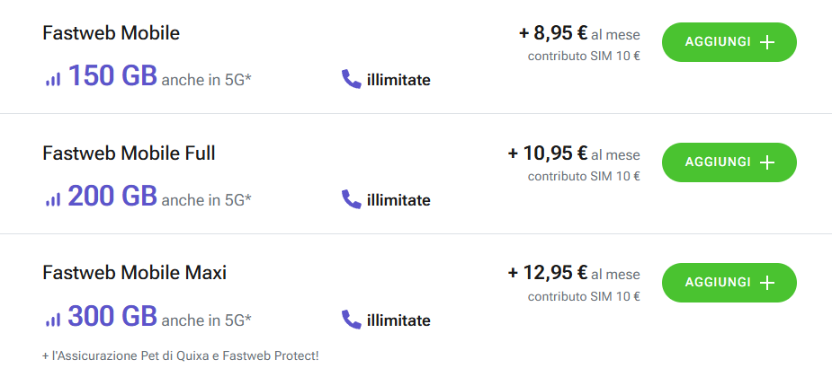Click the phone icon in Fastweb Mobile Full row
This screenshot has width=832, height=377.
(352, 199)
